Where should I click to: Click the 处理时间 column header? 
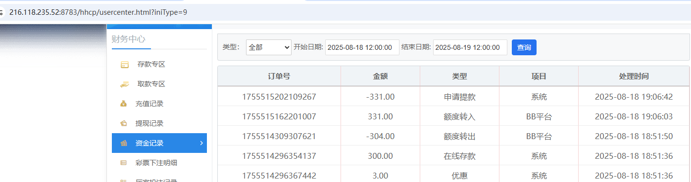[x=634, y=76]
